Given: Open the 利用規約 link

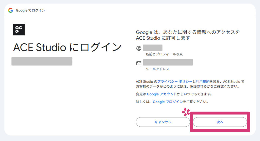Looking at the screenshot, I should tap(203, 82).
